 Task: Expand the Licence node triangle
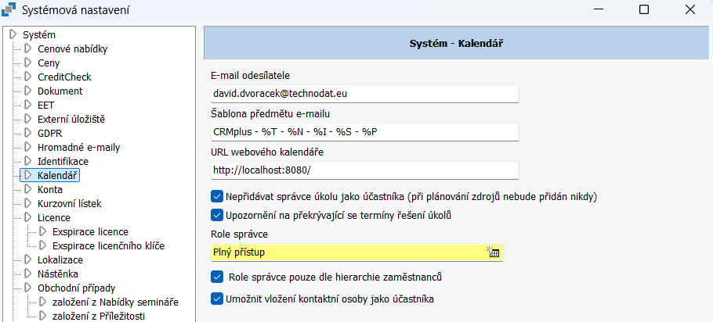click(28, 217)
